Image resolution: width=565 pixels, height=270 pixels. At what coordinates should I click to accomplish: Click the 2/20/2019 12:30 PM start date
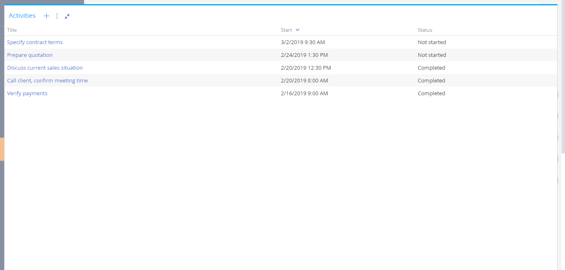(x=306, y=68)
